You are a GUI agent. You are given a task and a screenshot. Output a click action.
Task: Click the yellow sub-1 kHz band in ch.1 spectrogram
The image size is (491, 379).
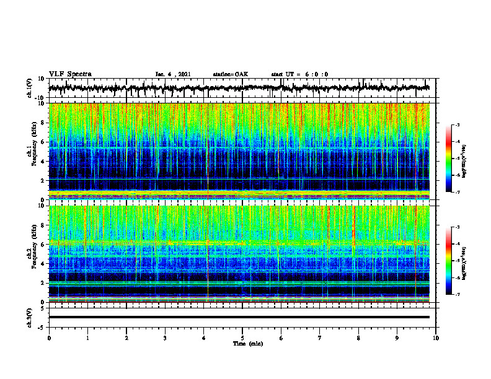point(239,193)
